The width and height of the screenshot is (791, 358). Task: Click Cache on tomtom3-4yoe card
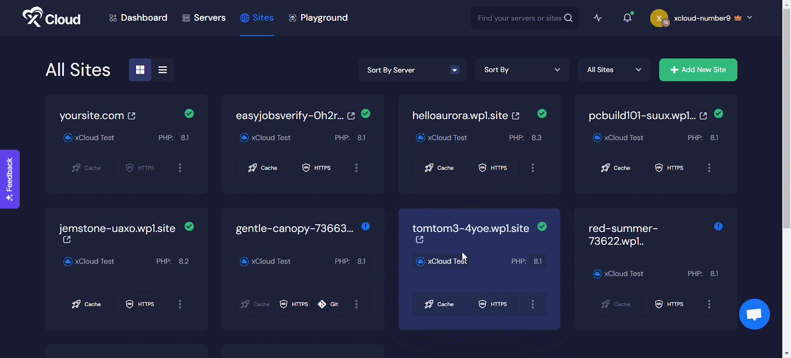pos(439,304)
